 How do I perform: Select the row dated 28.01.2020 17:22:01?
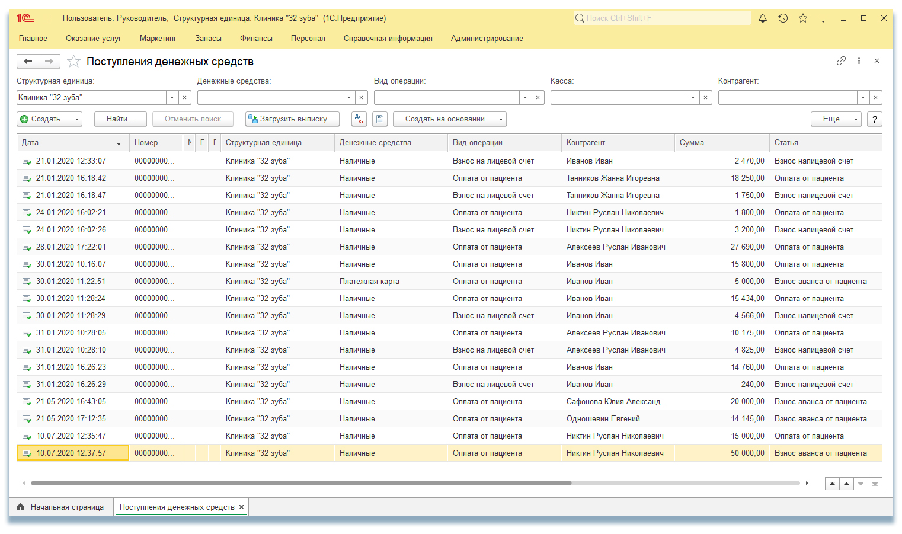point(449,247)
